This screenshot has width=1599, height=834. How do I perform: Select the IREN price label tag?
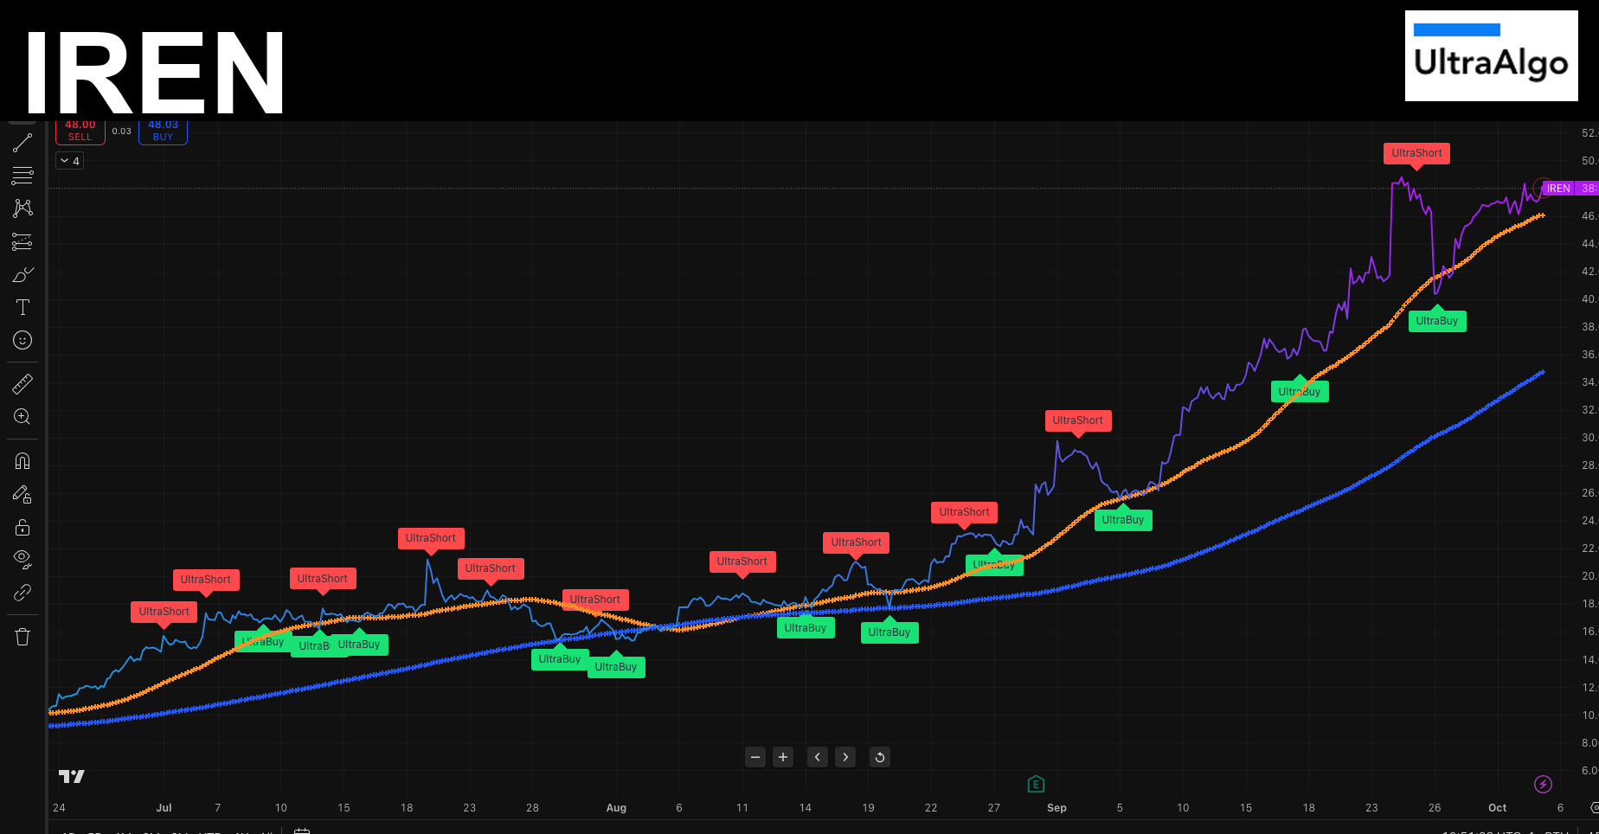[x=1558, y=189]
